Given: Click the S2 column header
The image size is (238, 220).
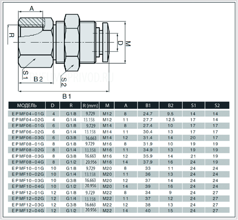Looking at the screenshot, I should pos(217,105).
